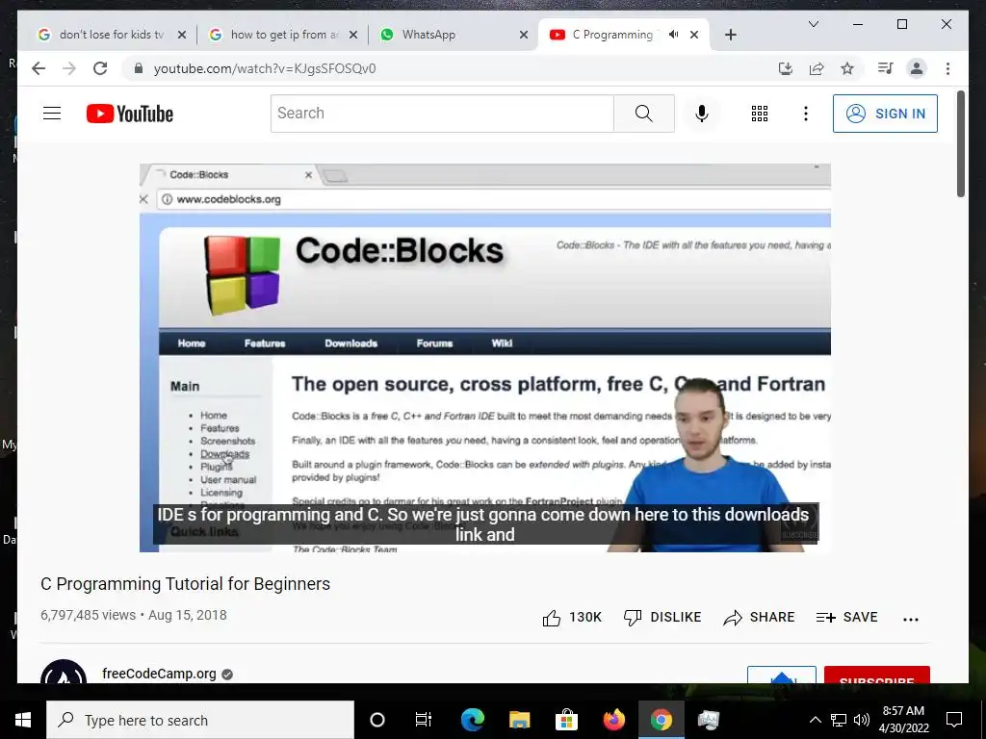This screenshot has height=739, width=986.
Task: Select the video title text
Action: (186, 584)
